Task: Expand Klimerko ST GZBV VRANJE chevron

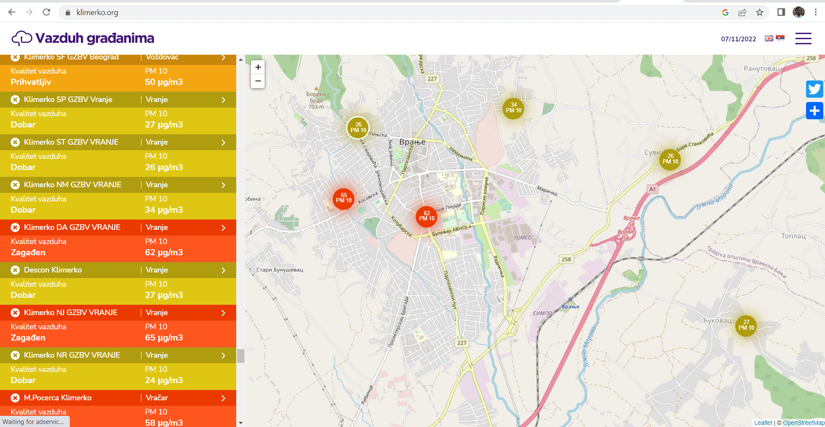Action: tap(223, 142)
